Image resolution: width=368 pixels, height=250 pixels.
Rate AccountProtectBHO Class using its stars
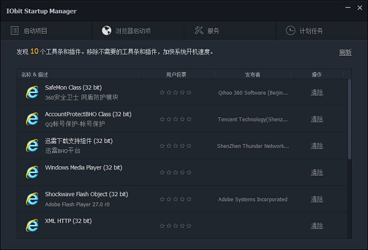click(175, 119)
